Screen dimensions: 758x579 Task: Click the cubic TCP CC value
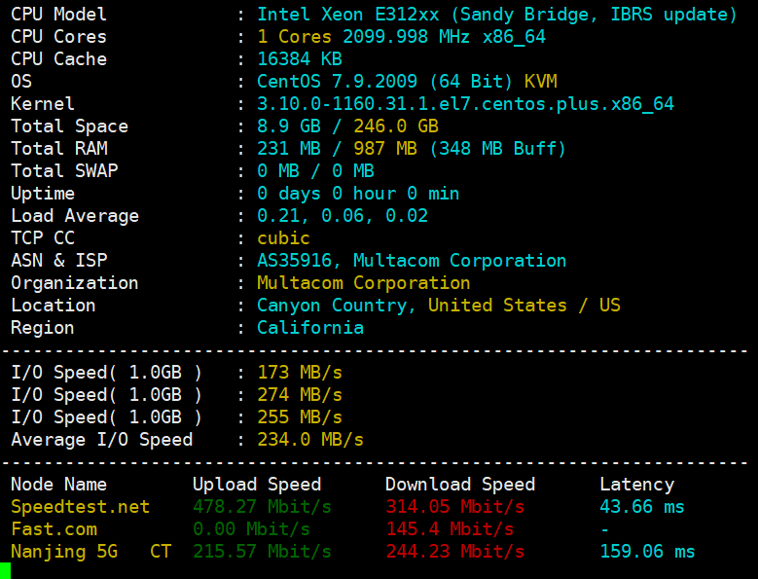pyautogui.click(x=283, y=238)
